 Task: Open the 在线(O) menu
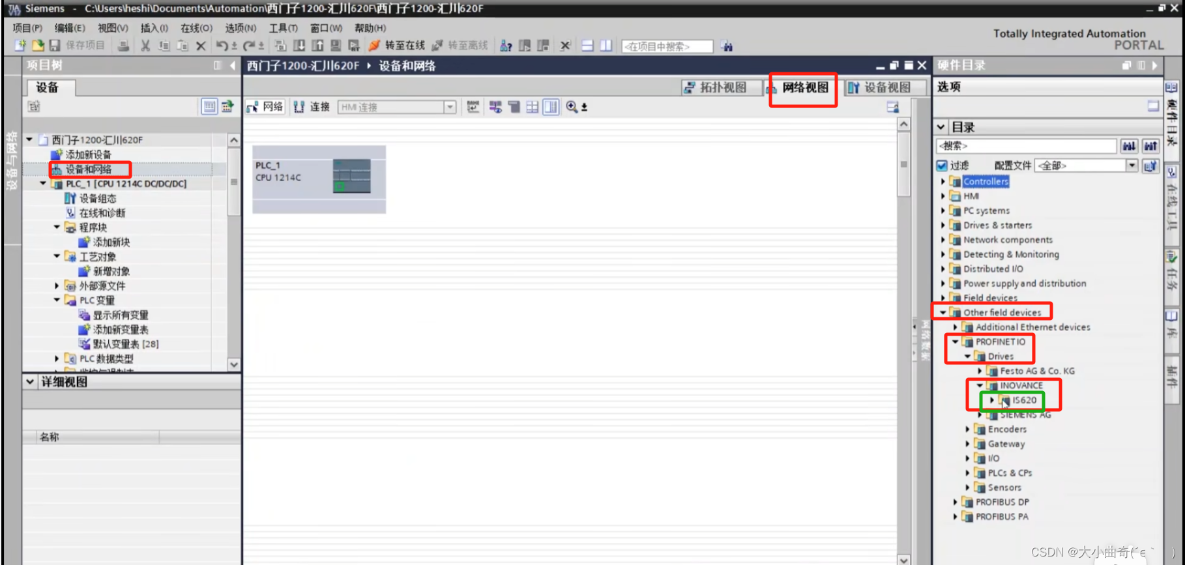coord(196,28)
